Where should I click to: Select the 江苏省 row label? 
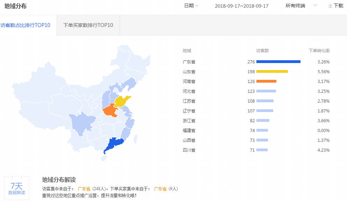tap(189, 101)
